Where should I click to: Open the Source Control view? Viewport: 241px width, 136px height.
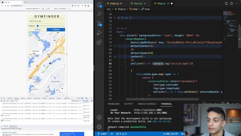click(x=99, y=23)
